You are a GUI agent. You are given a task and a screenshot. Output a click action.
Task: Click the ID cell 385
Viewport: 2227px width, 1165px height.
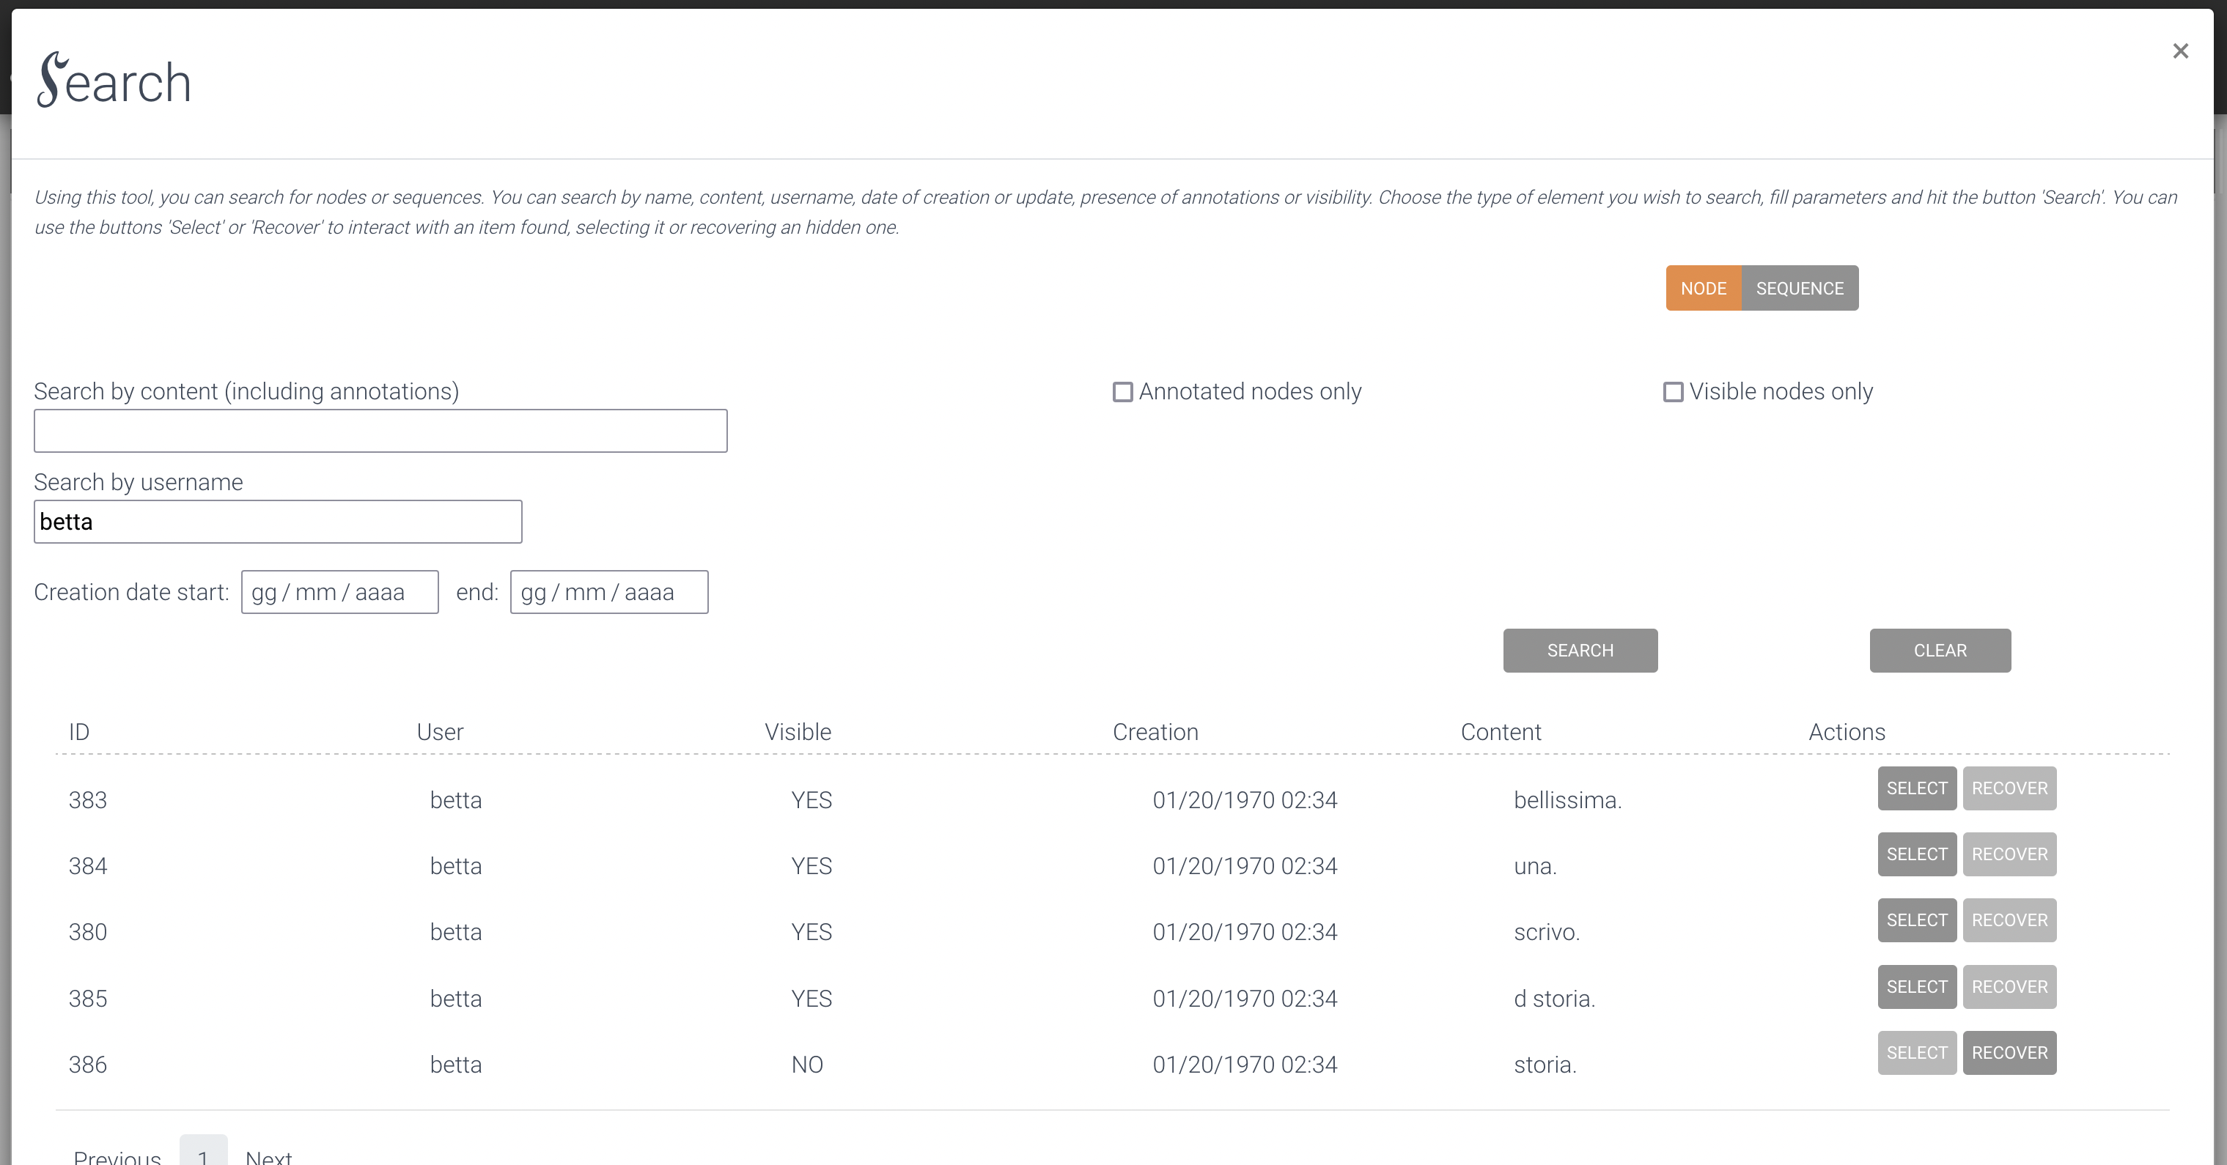87,999
